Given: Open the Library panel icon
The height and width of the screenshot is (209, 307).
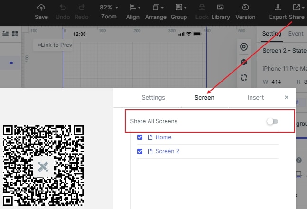Looking at the screenshot, I should pos(221,8).
